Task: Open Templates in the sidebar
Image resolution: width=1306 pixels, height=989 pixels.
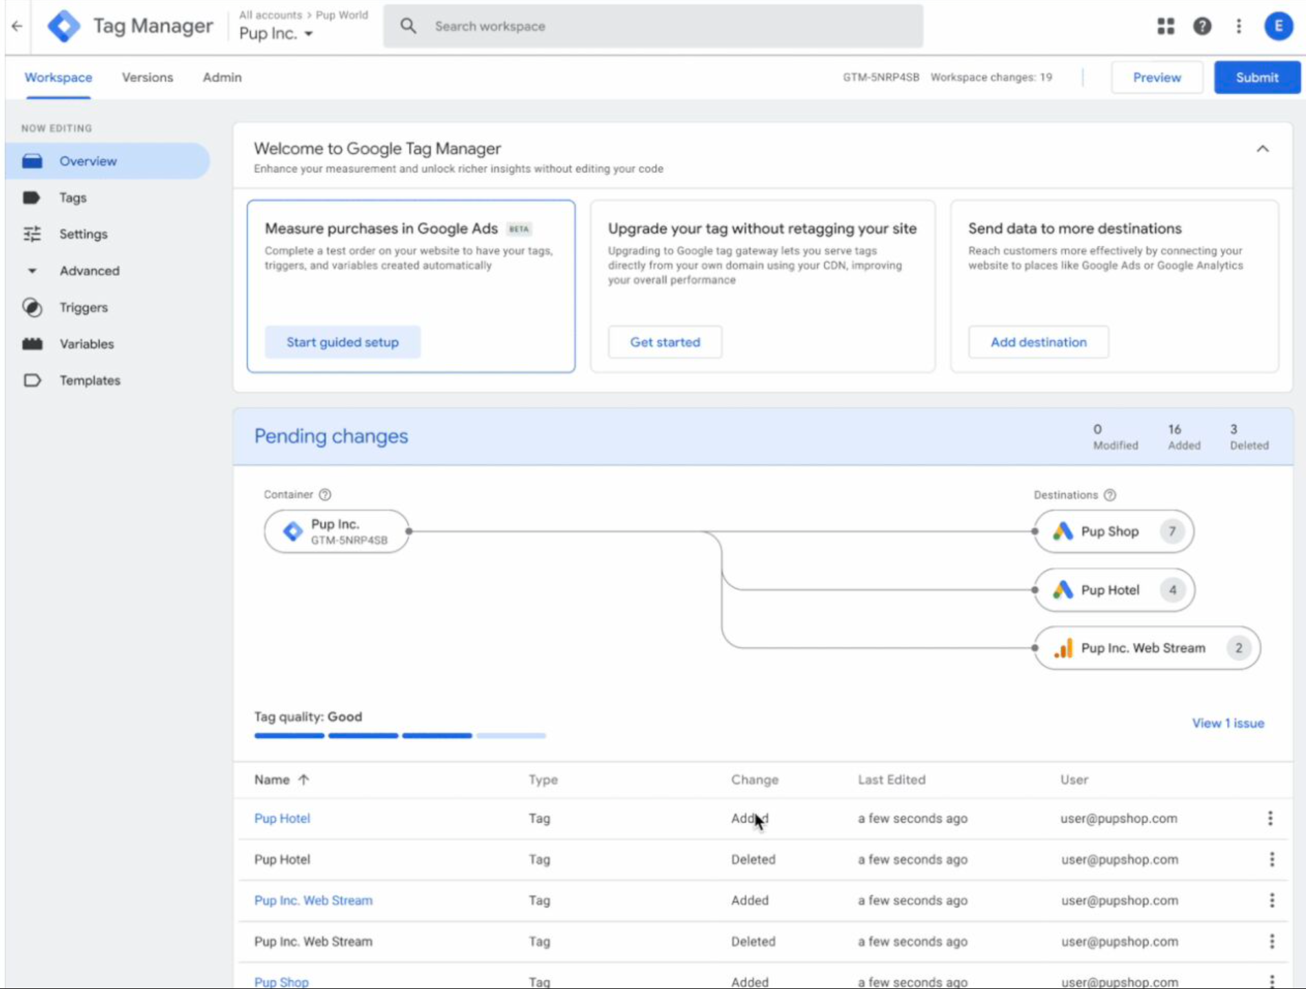Action: click(x=90, y=380)
